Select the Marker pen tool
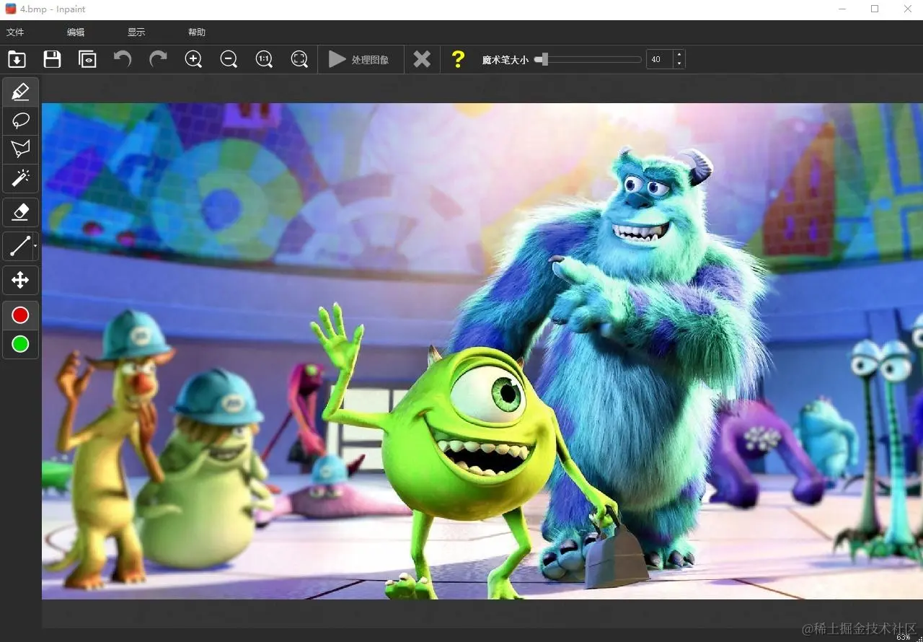This screenshot has height=642, width=923. point(20,92)
